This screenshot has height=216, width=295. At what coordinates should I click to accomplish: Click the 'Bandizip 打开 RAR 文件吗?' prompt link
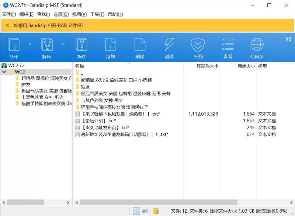point(56,25)
